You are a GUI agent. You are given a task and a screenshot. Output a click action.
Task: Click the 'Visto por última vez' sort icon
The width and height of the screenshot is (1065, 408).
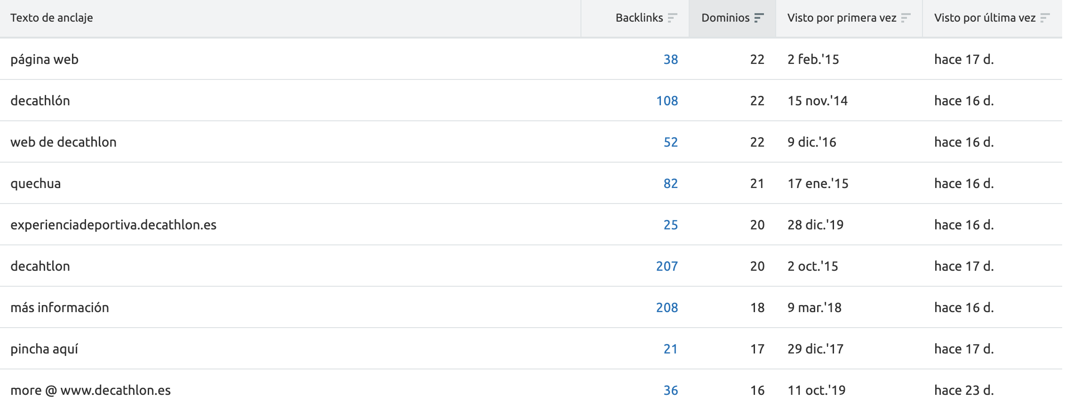click(1045, 18)
